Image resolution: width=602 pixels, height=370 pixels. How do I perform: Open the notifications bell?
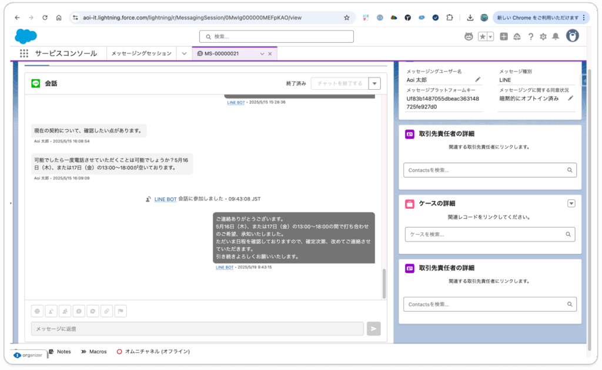point(555,37)
